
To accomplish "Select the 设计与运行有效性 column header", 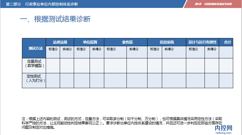I will click(x=202, y=42).
